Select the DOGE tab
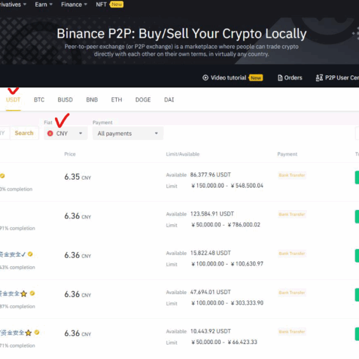The image size is (359, 359). coord(143,100)
